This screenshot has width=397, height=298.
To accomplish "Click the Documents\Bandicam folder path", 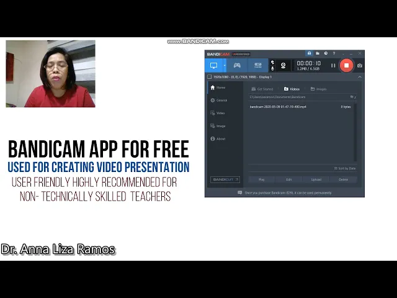I will point(277,97).
